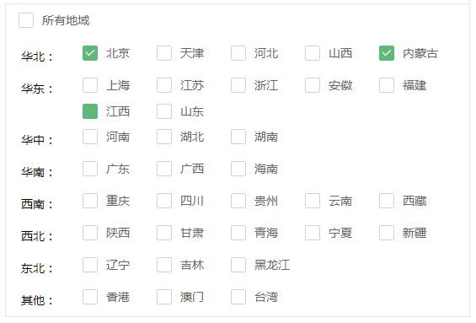
Task: Click the 云南 label text
Action: click(340, 202)
